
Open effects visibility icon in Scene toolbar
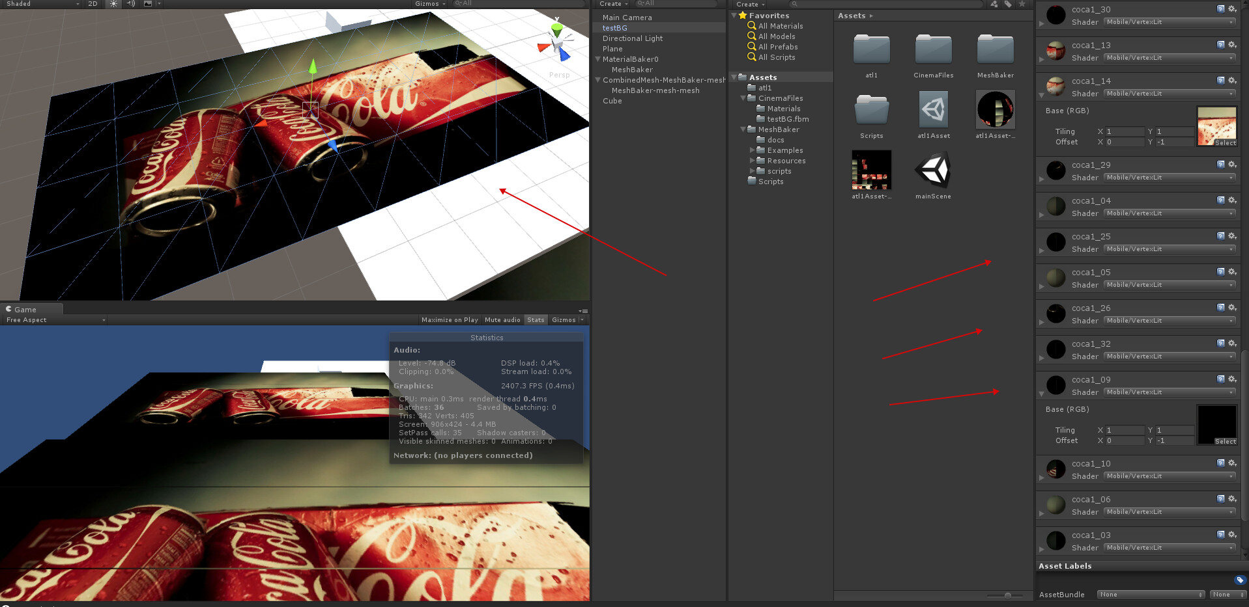(x=147, y=4)
